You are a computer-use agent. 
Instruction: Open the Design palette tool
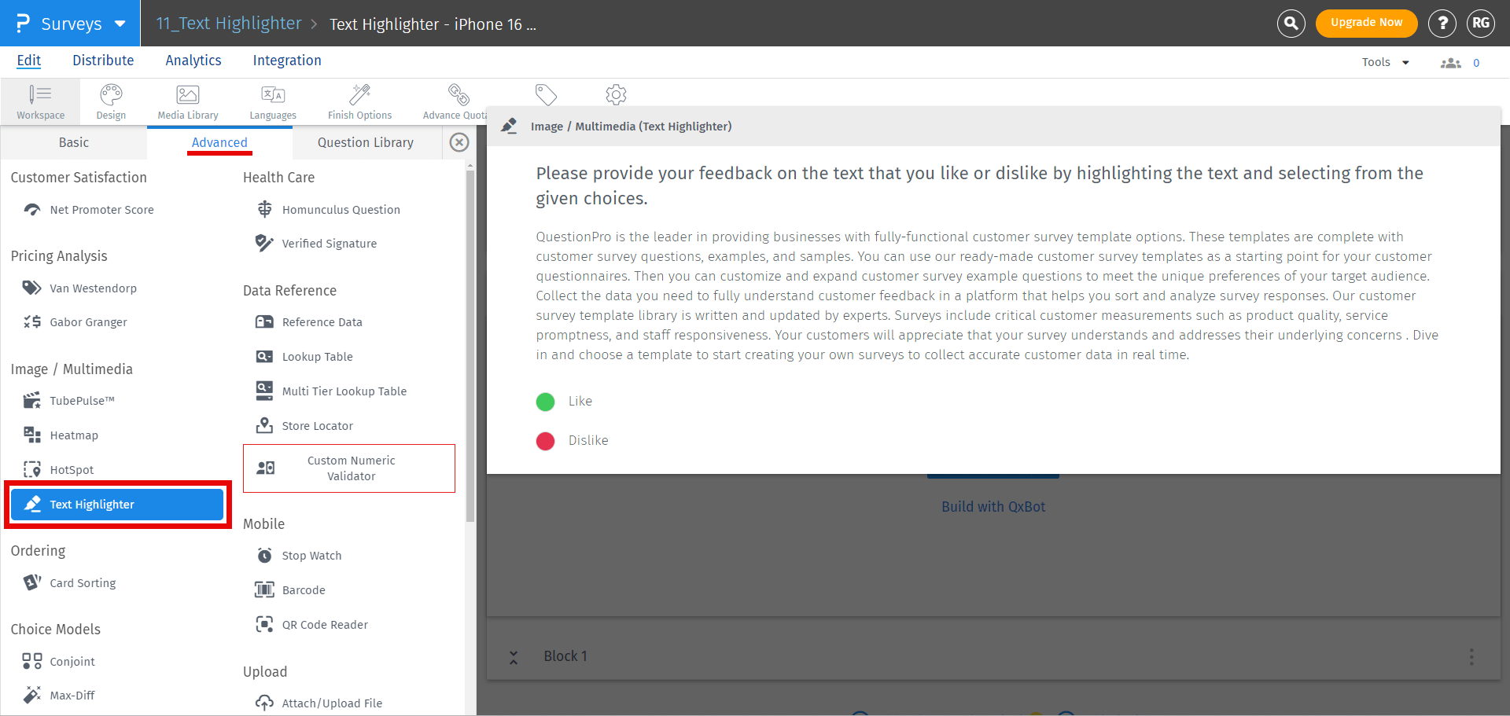(x=111, y=101)
